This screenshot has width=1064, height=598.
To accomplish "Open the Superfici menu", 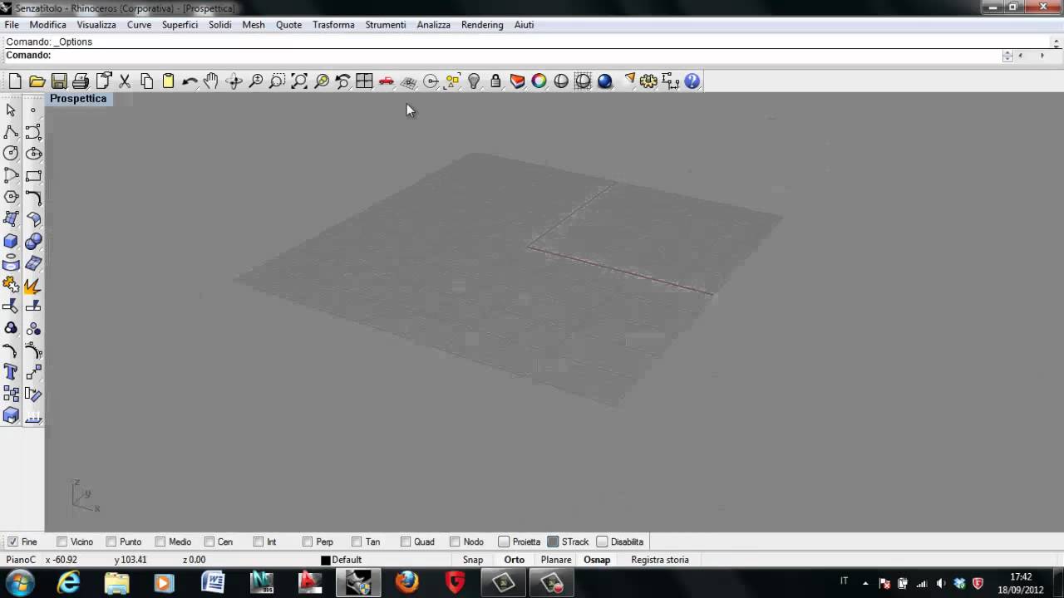I will [x=180, y=25].
